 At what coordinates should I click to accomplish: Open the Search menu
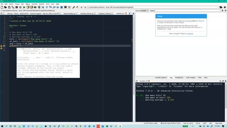[x=11, y=4]
